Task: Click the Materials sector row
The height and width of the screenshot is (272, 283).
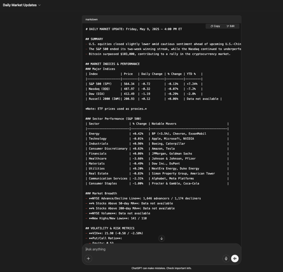Action: click(157, 164)
